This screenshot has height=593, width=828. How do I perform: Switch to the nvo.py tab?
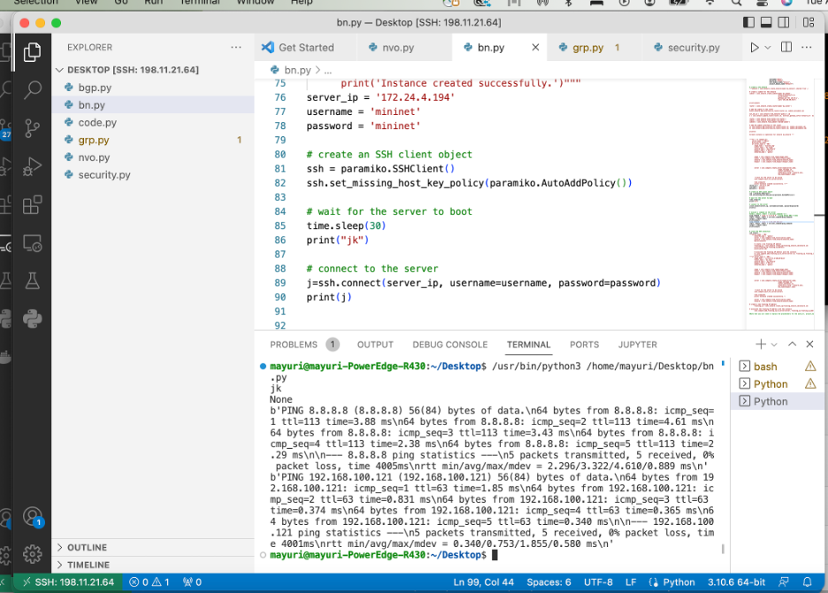click(x=398, y=47)
